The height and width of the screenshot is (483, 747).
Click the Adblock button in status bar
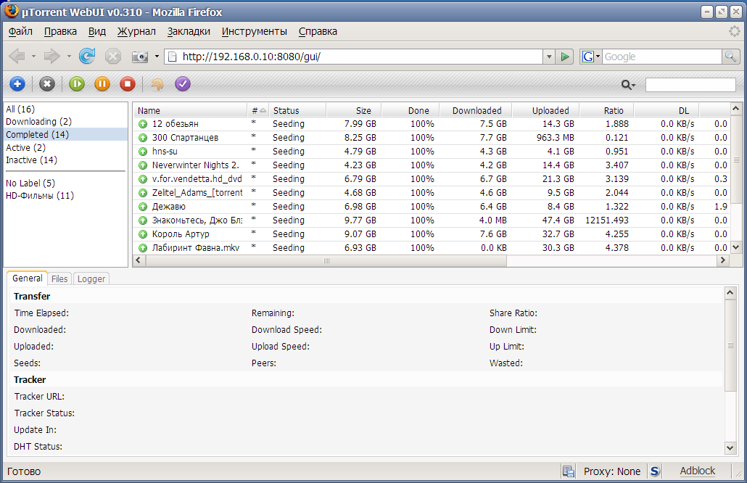[x=697, y=471]
